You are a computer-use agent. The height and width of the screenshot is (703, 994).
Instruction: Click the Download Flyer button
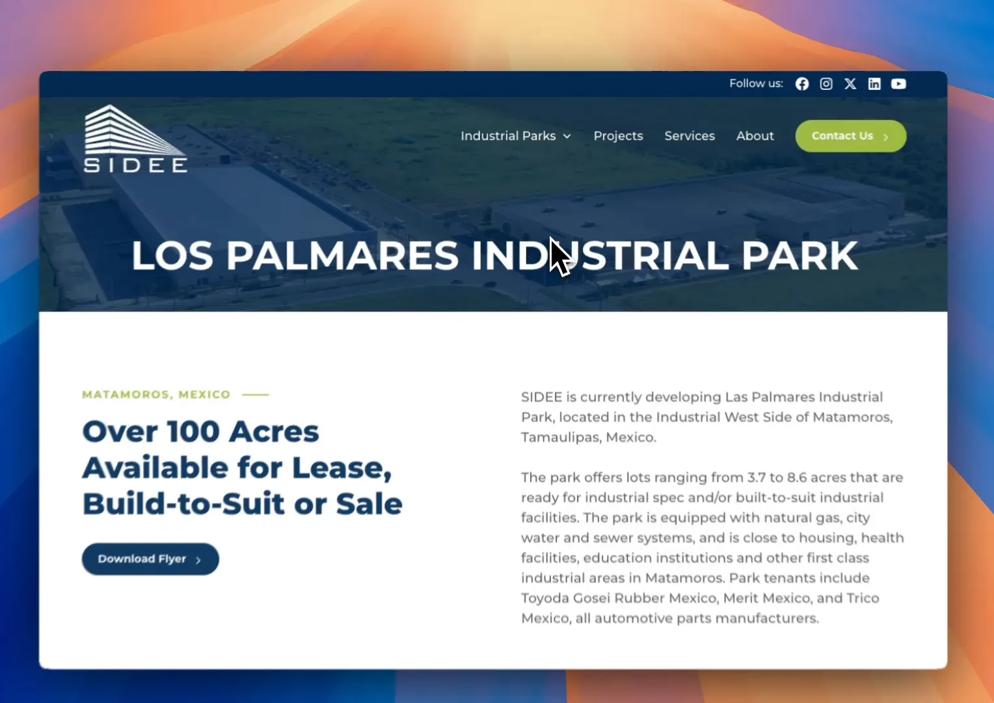(x=150, y=559)
